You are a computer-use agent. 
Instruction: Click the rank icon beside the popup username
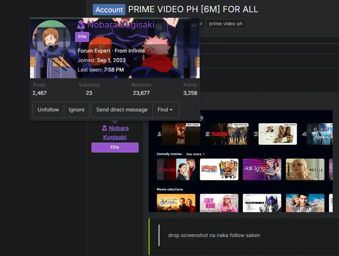point(81,25)
